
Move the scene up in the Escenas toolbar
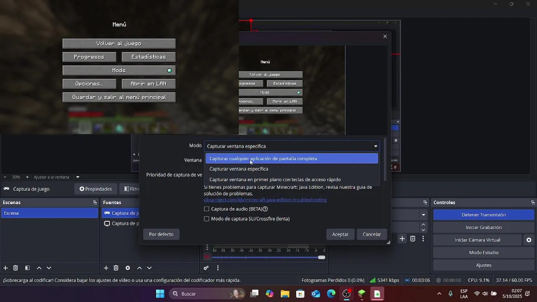pos(39,268)
